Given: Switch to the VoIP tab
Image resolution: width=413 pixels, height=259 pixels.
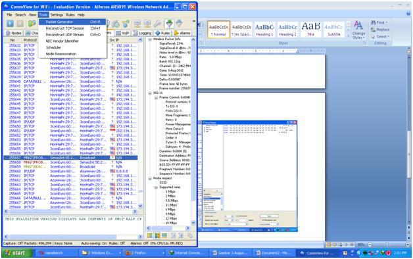Looking at the screenshot, I should click(x=123, y=33).
